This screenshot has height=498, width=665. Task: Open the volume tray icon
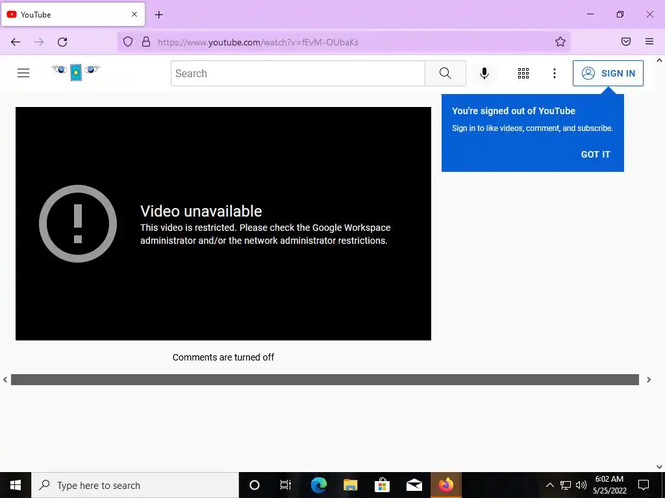[581, 485]
